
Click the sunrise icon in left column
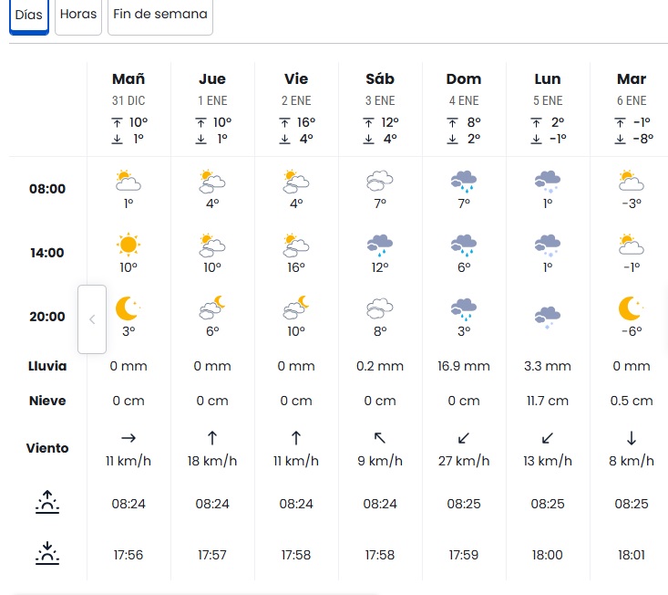[47, 501]
